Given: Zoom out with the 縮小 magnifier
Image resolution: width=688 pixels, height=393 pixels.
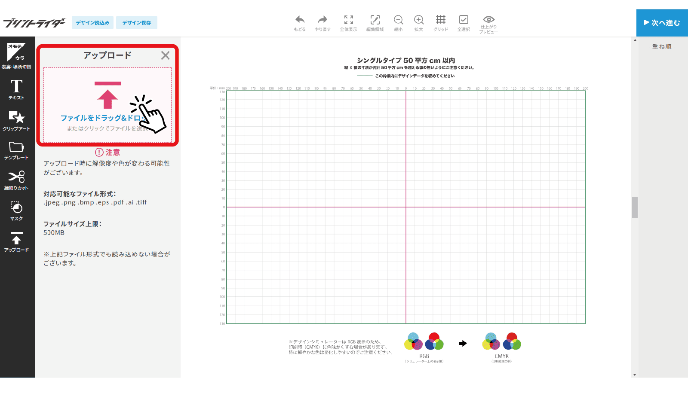Looking at the screenshot, I should (x=398, y=23).
